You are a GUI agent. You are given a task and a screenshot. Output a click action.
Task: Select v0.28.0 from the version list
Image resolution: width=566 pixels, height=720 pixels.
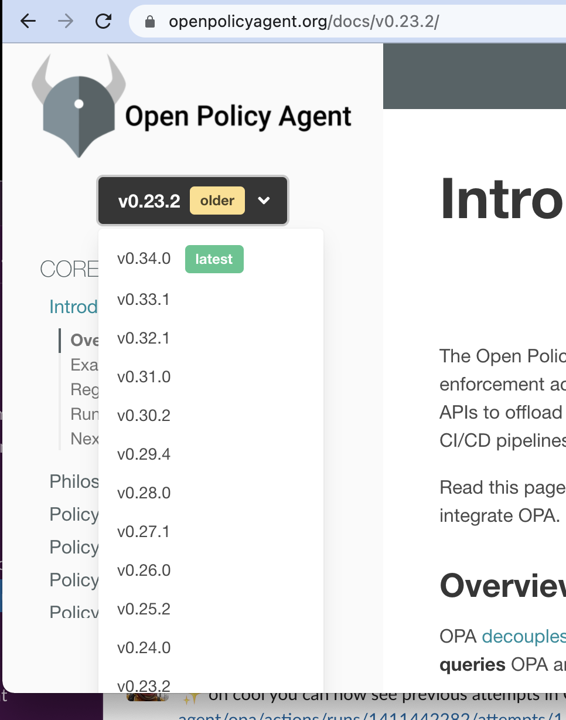click(144, 493)
